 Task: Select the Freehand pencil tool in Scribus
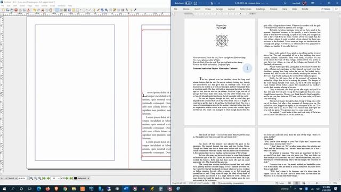pyautogui.click(x=98, y=10)
